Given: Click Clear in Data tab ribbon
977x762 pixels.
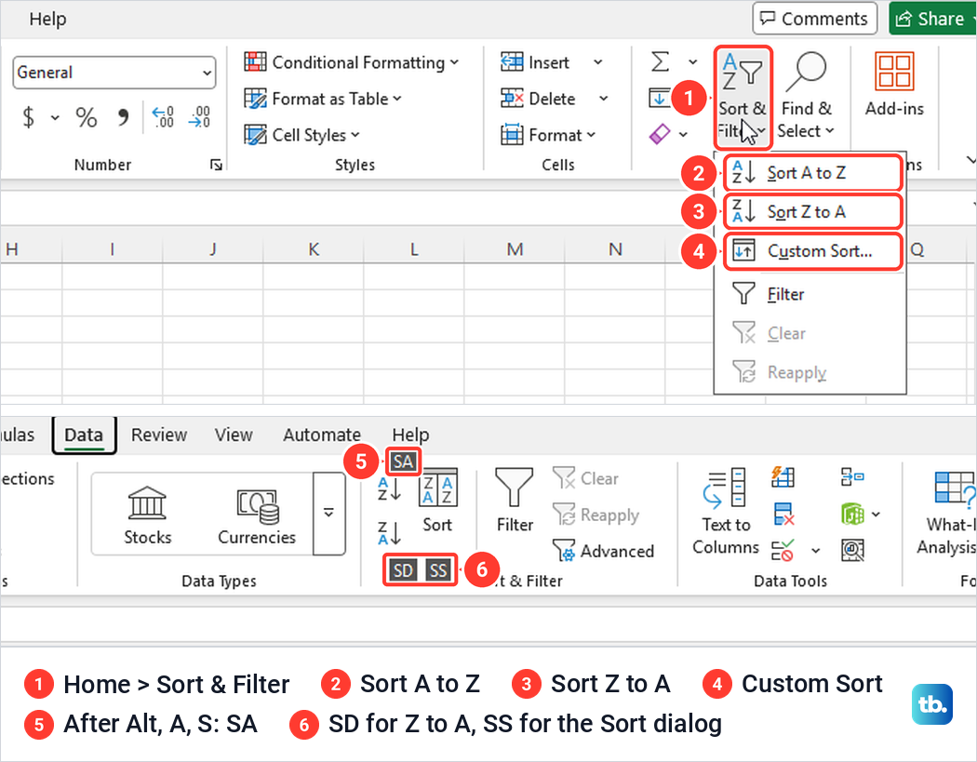Looking at the screenshot, I should click(x=585, y=478).
